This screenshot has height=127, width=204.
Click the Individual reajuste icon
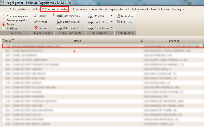[118, 16]
